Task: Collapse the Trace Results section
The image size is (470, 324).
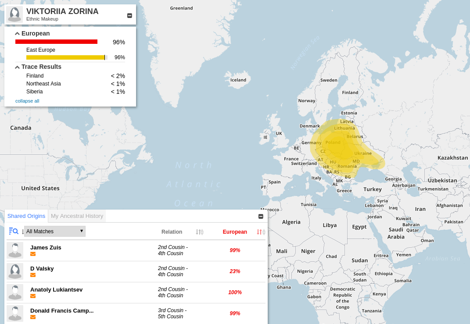Action: pos(18,67)
